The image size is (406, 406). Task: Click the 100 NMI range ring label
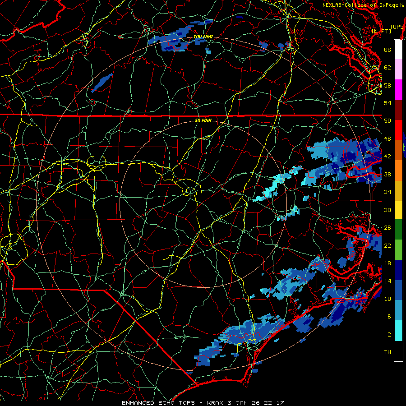coord(203,37)
